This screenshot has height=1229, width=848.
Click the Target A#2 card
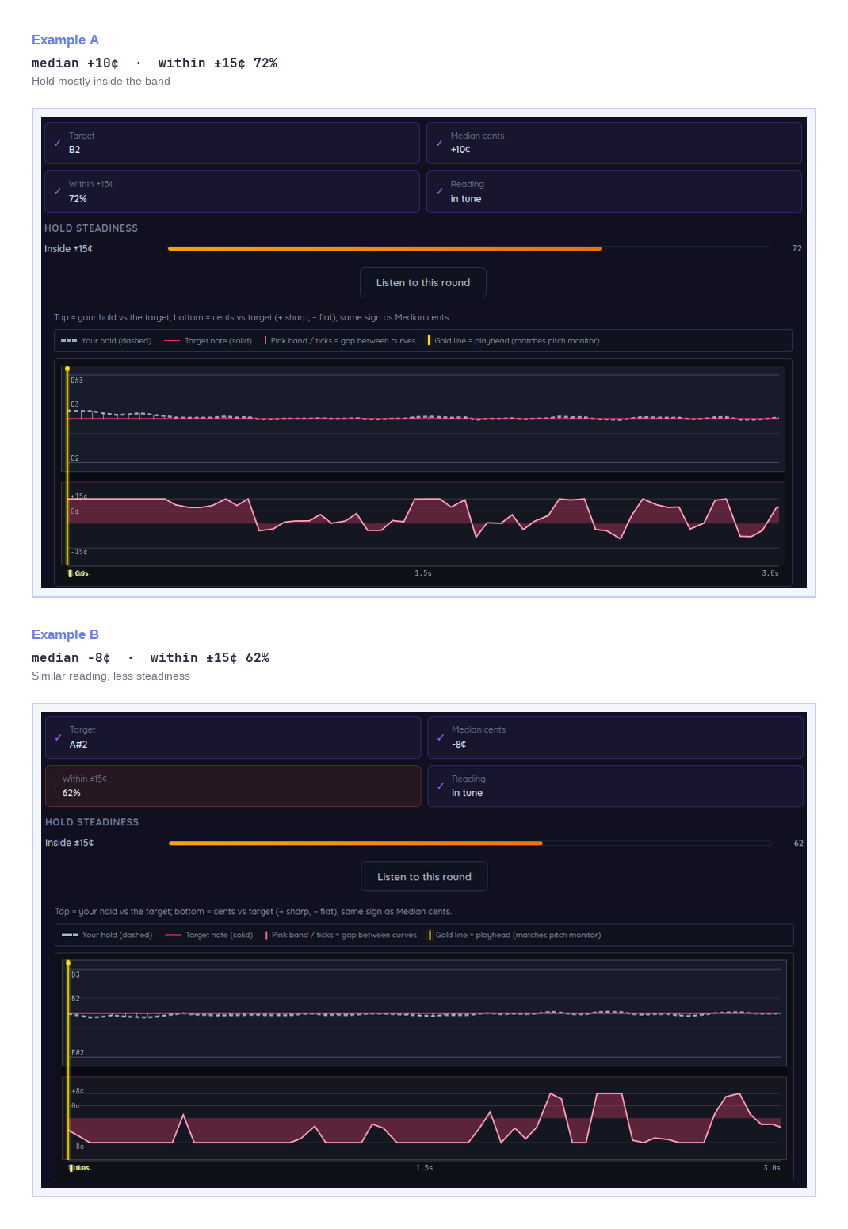(x=233, y=737)
